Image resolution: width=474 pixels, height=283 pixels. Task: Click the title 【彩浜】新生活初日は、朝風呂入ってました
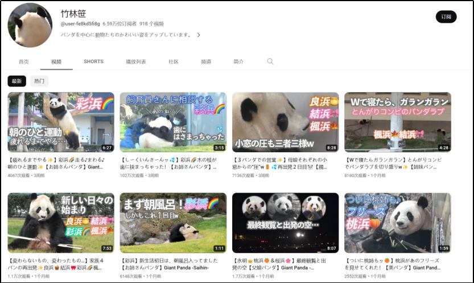[169, 264]
